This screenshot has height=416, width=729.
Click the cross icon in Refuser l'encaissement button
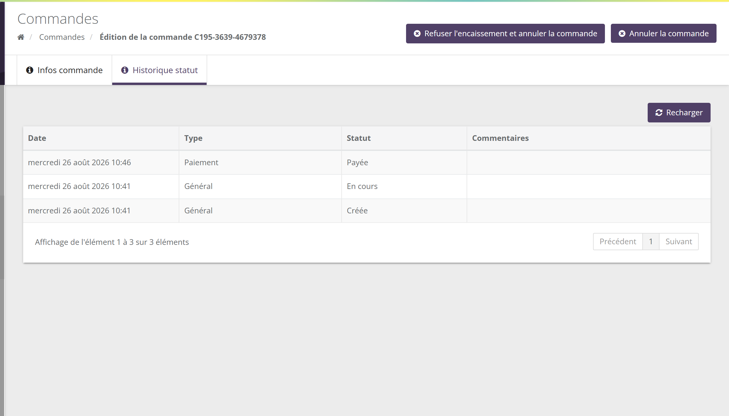pos(417,34)
